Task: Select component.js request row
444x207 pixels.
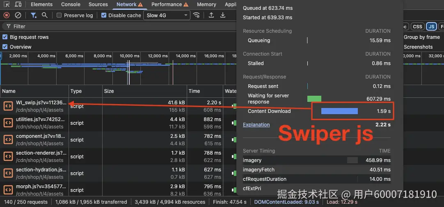Action: [x=118, y=139]
